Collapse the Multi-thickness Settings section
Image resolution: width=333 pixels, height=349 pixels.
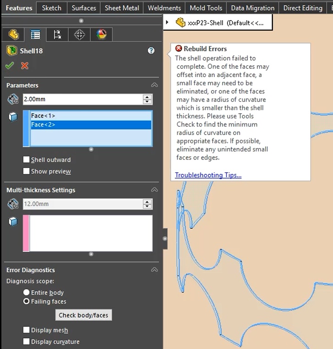(x=155, y=190)
